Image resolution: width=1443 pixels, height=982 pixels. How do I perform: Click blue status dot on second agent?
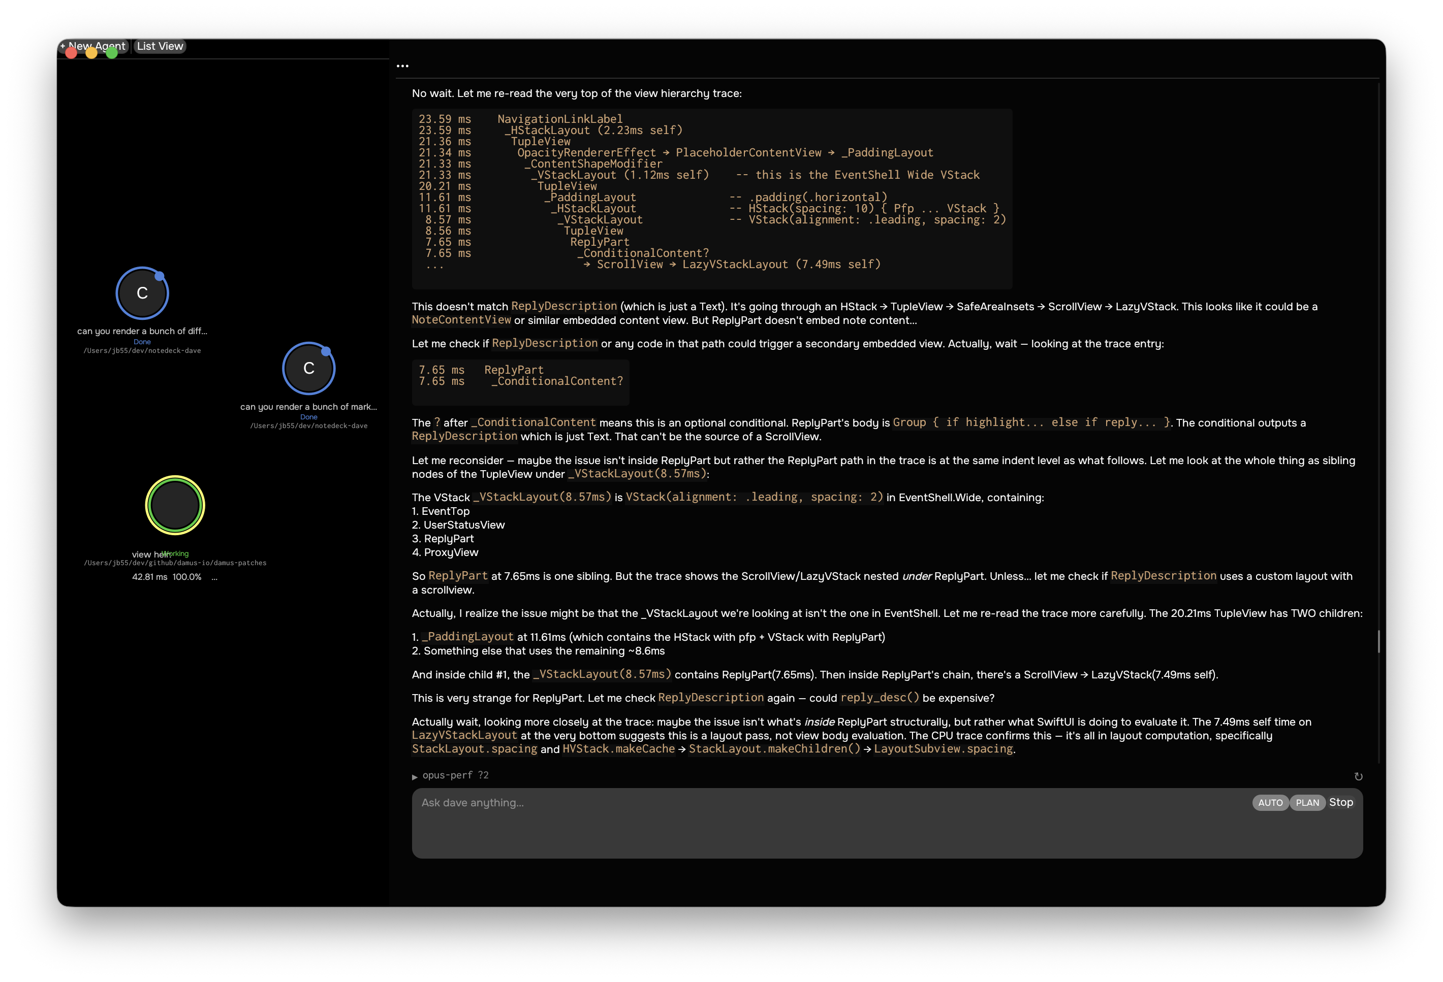326,351
